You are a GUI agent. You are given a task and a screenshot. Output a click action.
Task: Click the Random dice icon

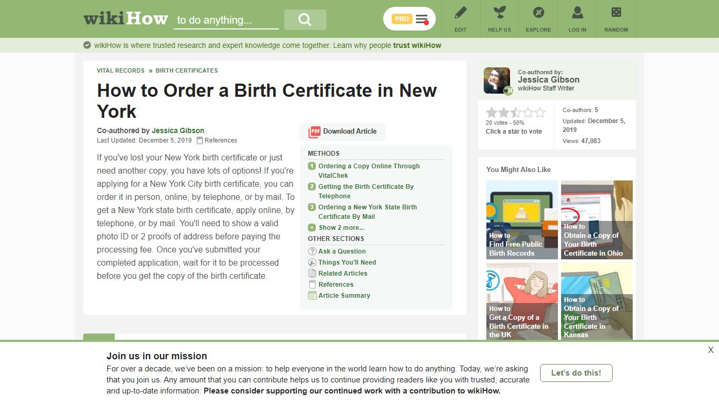(x=616, y=12)
